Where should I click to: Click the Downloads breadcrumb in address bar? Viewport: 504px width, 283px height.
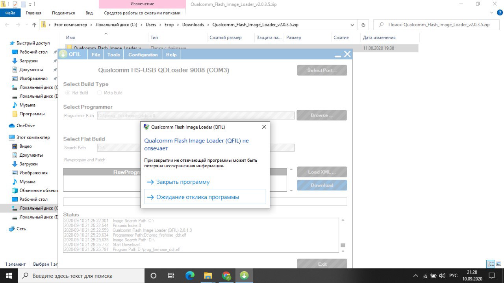coord(193,24)
